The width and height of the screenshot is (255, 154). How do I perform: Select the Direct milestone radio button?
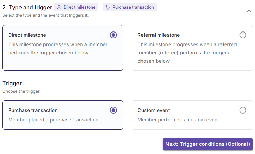click(113, 35)
